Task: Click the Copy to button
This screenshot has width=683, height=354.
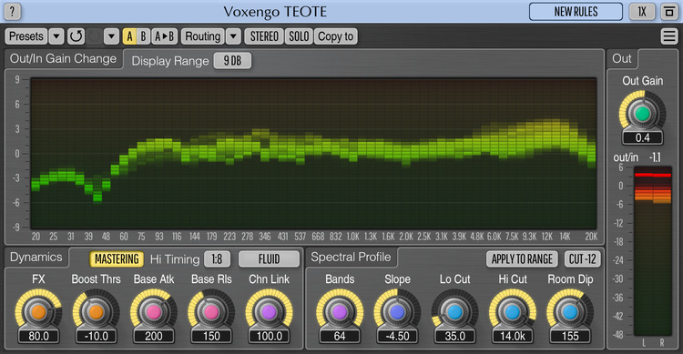Action: click(336, 36)
